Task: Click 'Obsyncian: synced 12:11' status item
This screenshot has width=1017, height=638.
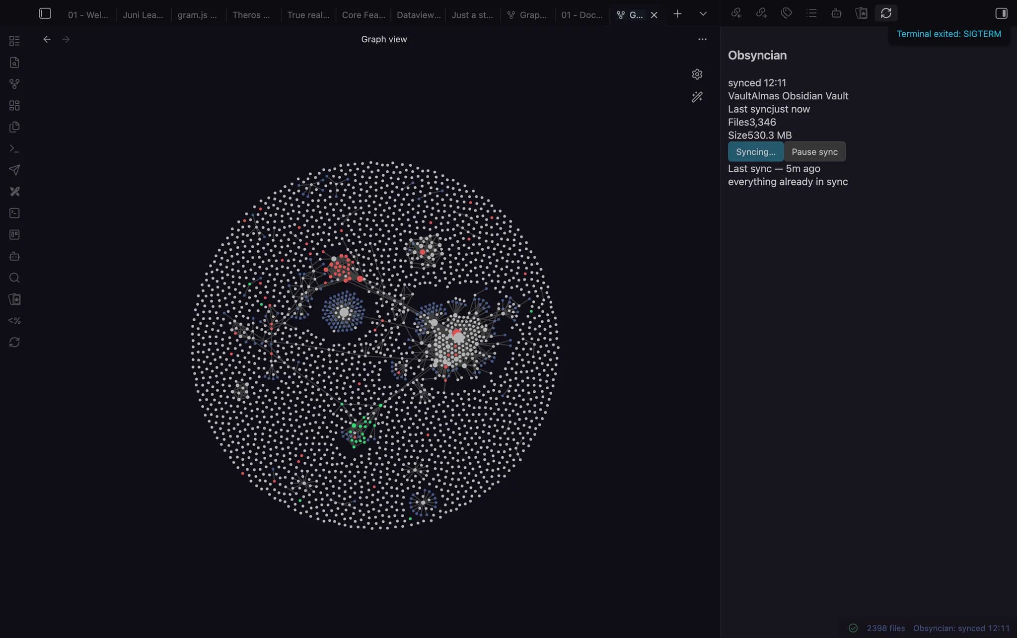Action: [x=961, y=628]
